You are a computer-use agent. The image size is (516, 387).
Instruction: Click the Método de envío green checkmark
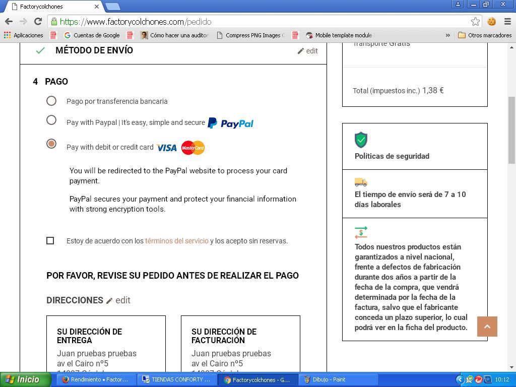tap(40, 50)
